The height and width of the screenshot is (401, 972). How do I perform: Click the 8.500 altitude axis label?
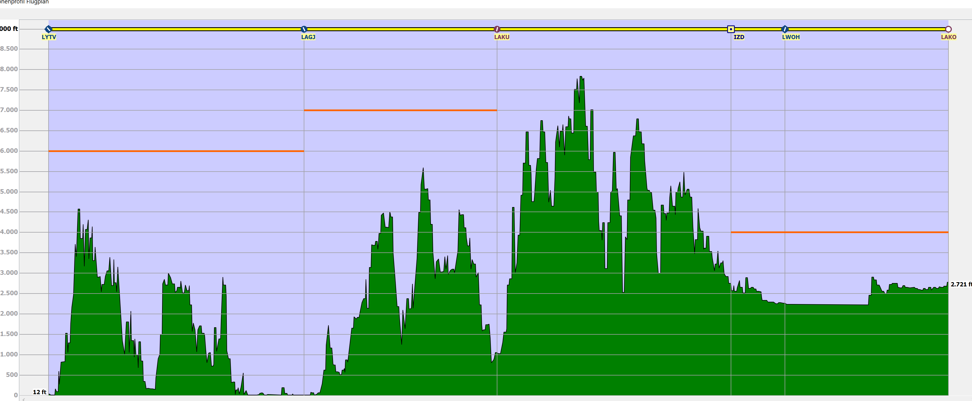(x=9, y=48)
